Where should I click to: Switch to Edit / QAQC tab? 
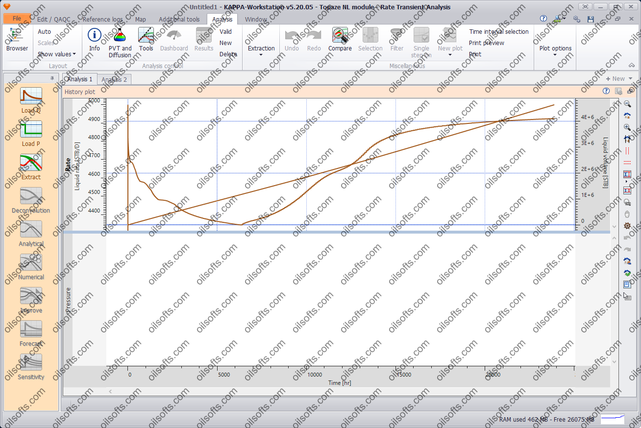[54, 19]
